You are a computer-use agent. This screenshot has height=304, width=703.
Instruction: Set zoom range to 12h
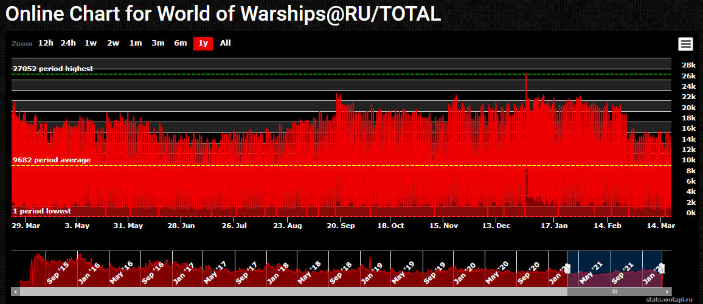pyautogui.click(x=46, y=43)
